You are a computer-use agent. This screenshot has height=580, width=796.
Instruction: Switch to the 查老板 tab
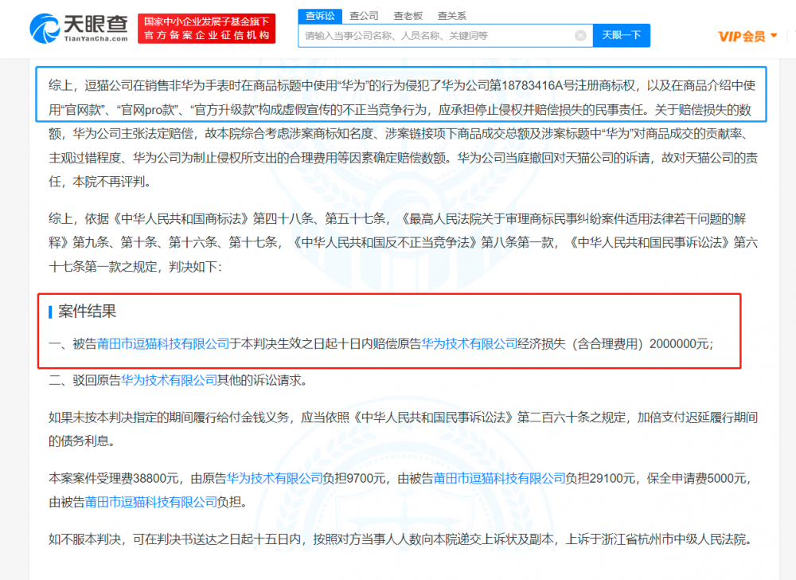coord(407,15)
